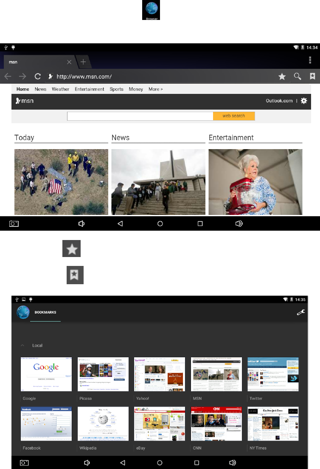Tap Android home circle in Bookmarks navigation bar
Screen dimensions: 320x469
point(160,463)
